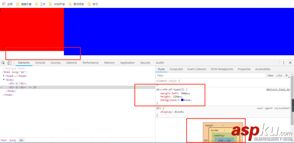Click the blue div labeled 2 on page

point(179,31)
